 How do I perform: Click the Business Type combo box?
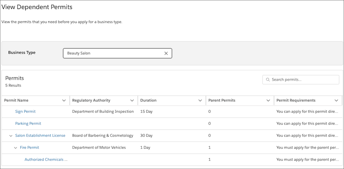pos(117,53)
